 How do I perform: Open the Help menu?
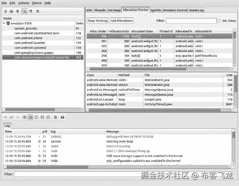pos(47,3)
